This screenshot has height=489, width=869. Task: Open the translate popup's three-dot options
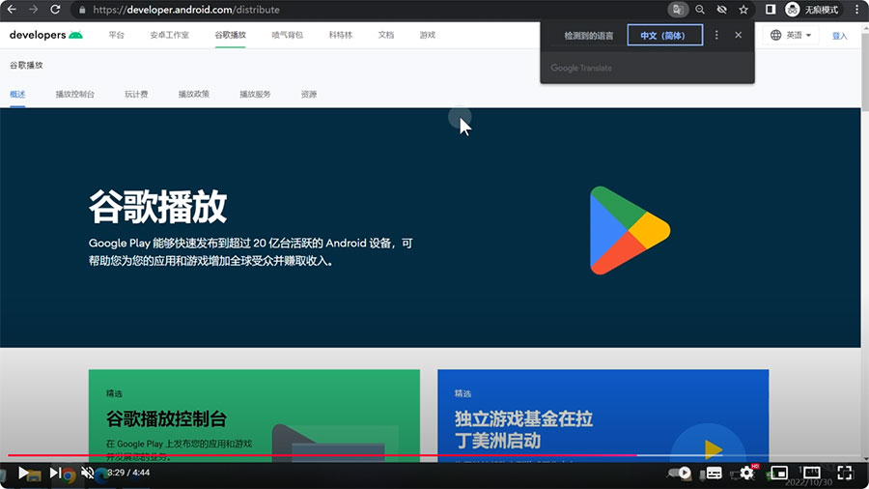[716, 35]
